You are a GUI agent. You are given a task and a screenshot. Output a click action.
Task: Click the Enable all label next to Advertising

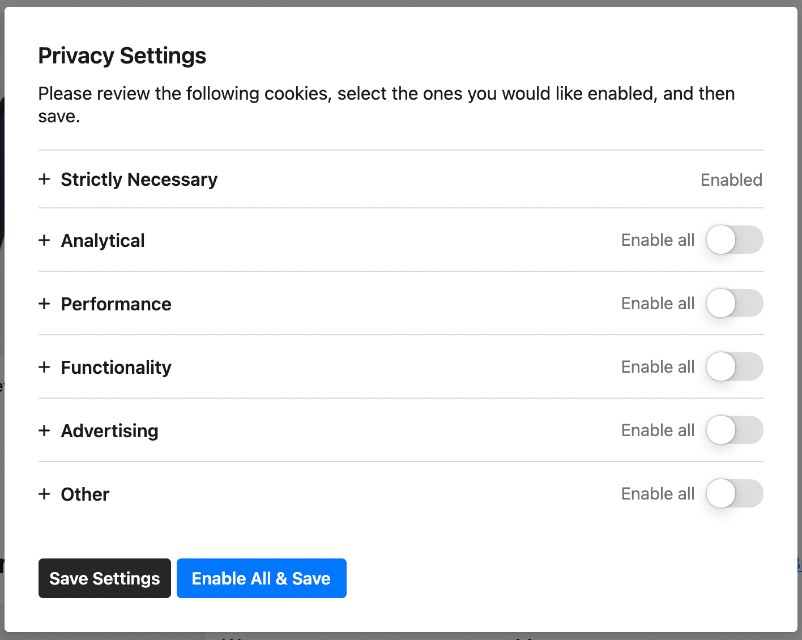point(658,430)
